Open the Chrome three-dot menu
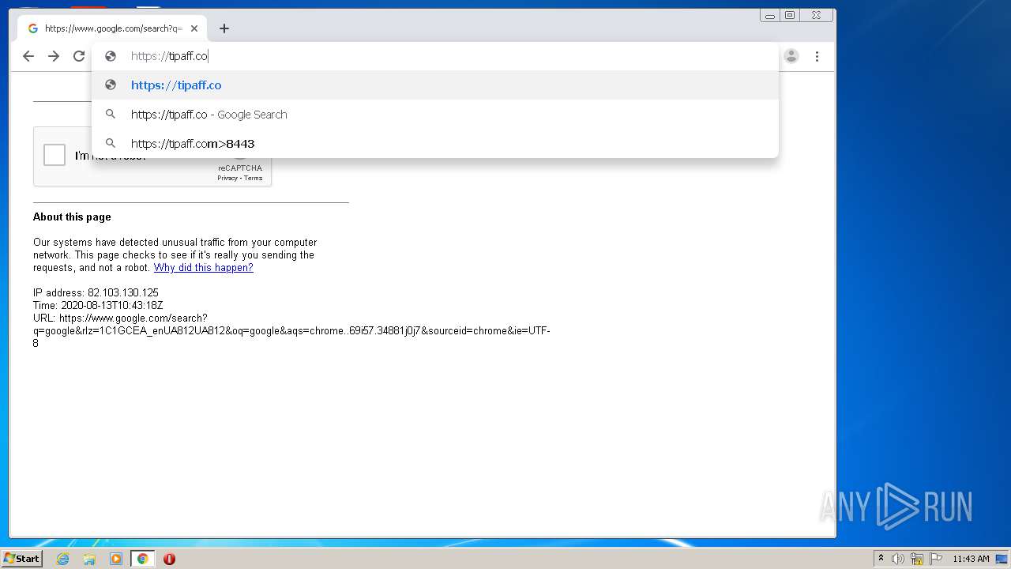 (817, 56)
